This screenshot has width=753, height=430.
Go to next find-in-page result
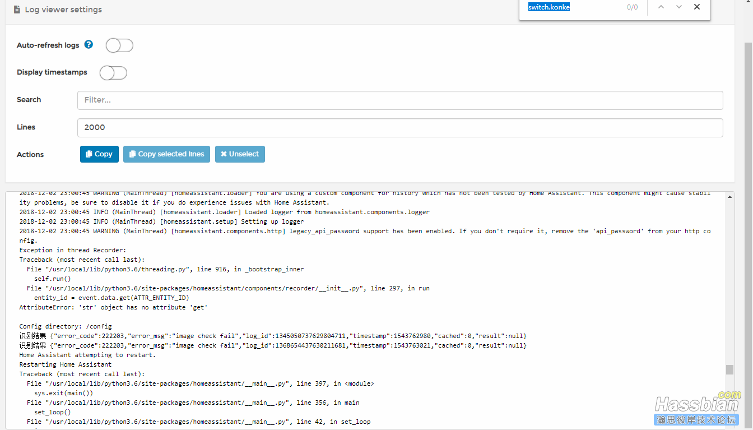[679, 7]
